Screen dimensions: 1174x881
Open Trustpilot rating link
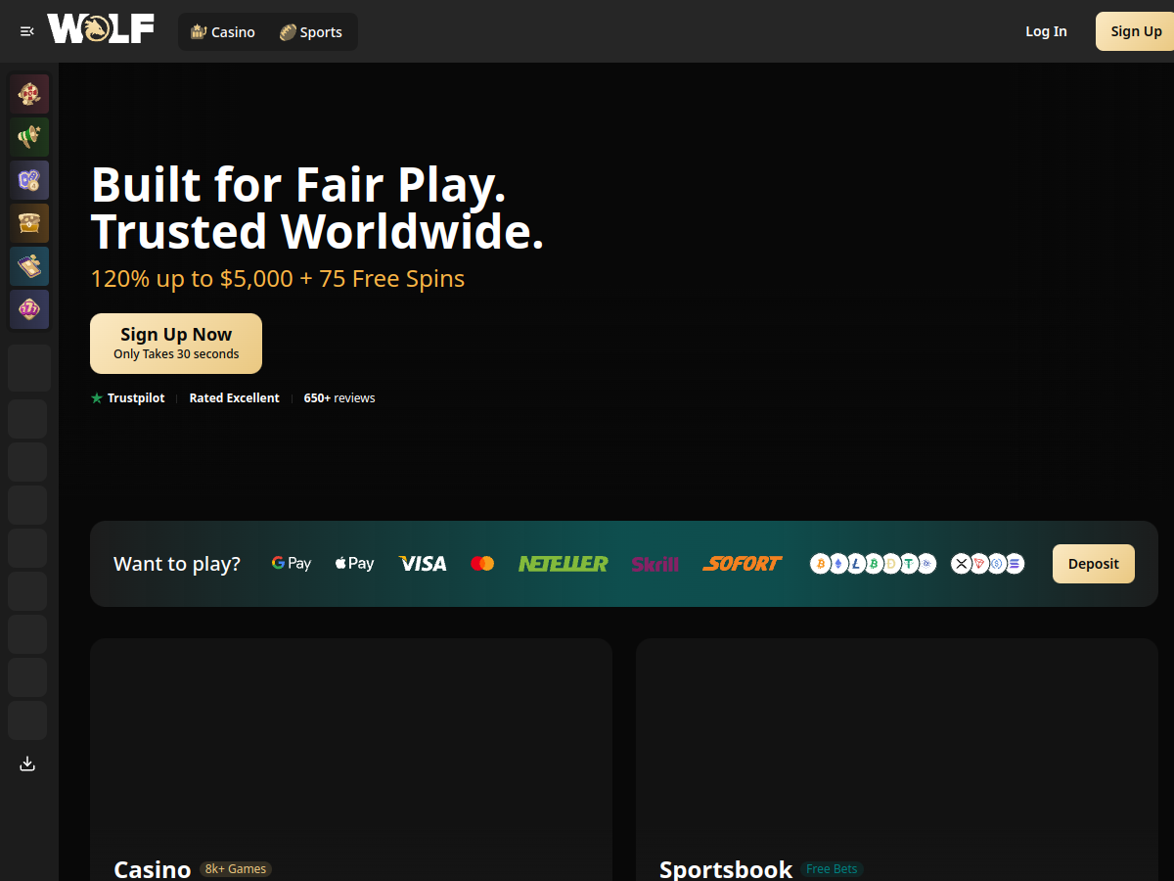click(x=128, y=398)
